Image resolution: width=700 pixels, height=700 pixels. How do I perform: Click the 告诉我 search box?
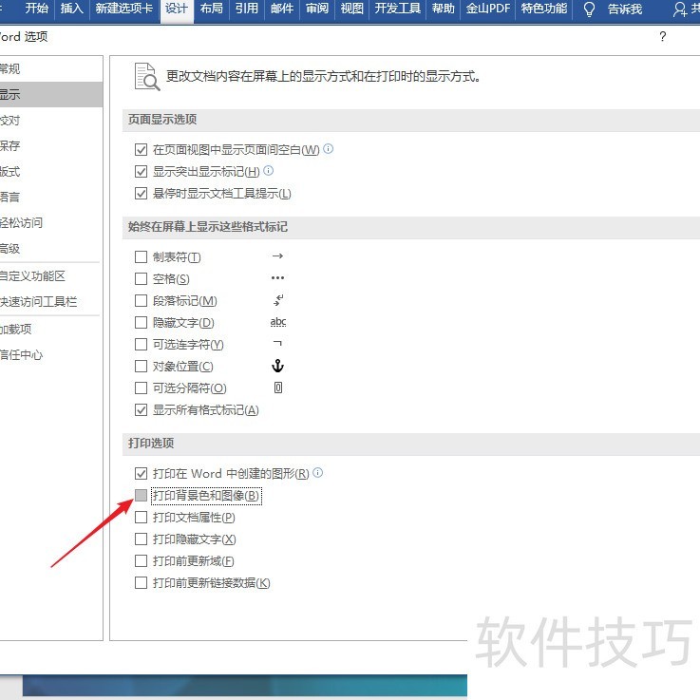click(x=624, y=9)
